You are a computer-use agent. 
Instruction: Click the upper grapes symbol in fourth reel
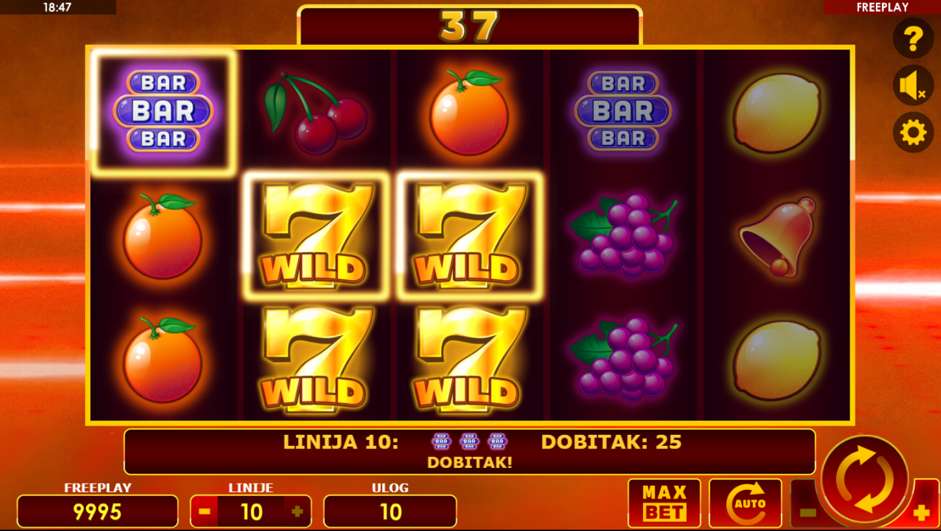(x=623, y=235)
